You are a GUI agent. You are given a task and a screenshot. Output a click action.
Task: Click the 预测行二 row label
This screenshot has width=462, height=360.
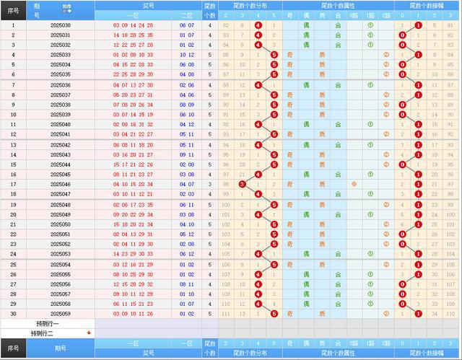click(42, 333)
